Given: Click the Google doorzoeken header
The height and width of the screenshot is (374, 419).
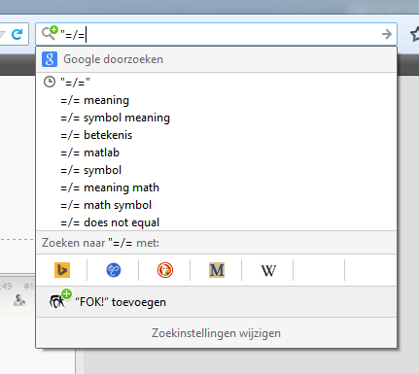Looking at the screenshot, I should pos(216,59).
